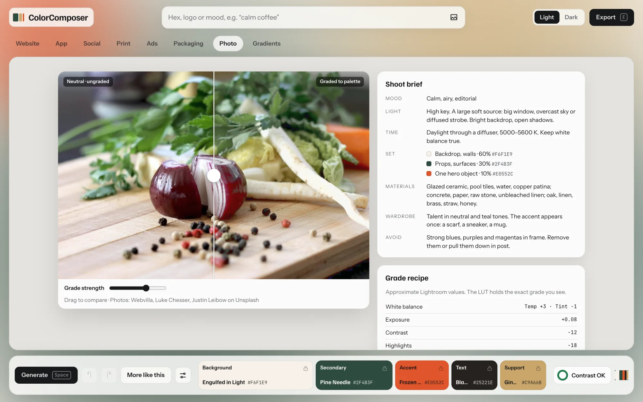The width and height of the screenshot is (643, 402).
Task: Select the Accent #E0552C swatch
Action: pos(422,375)
